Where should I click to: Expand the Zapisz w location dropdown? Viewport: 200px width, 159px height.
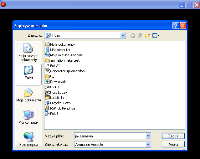coord(123,35)
